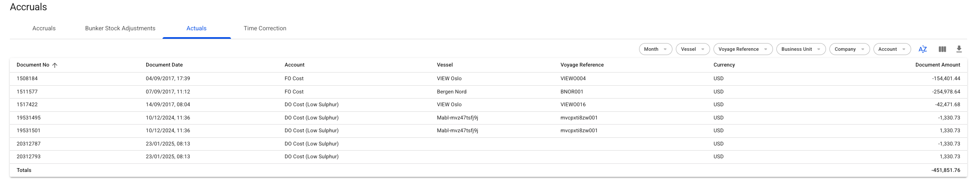
Task: Expand the Voyage Reference filter
Action: pyautogui.click(x=743, y=49)
